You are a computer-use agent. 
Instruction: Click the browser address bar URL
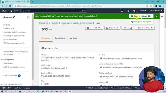point(60,6)
